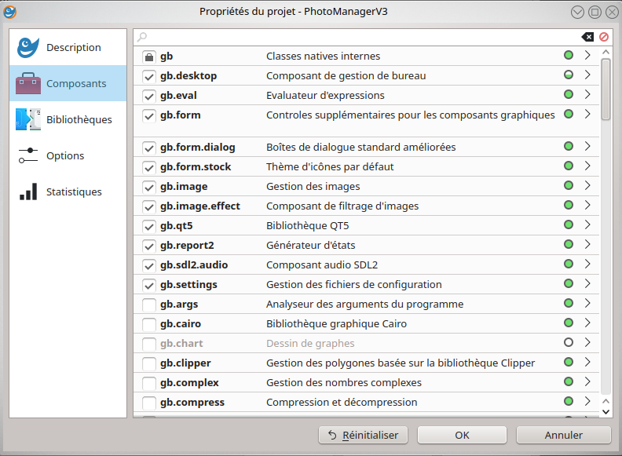Enable the gb.compress component
622x456 pixels.
click(148, 403)
